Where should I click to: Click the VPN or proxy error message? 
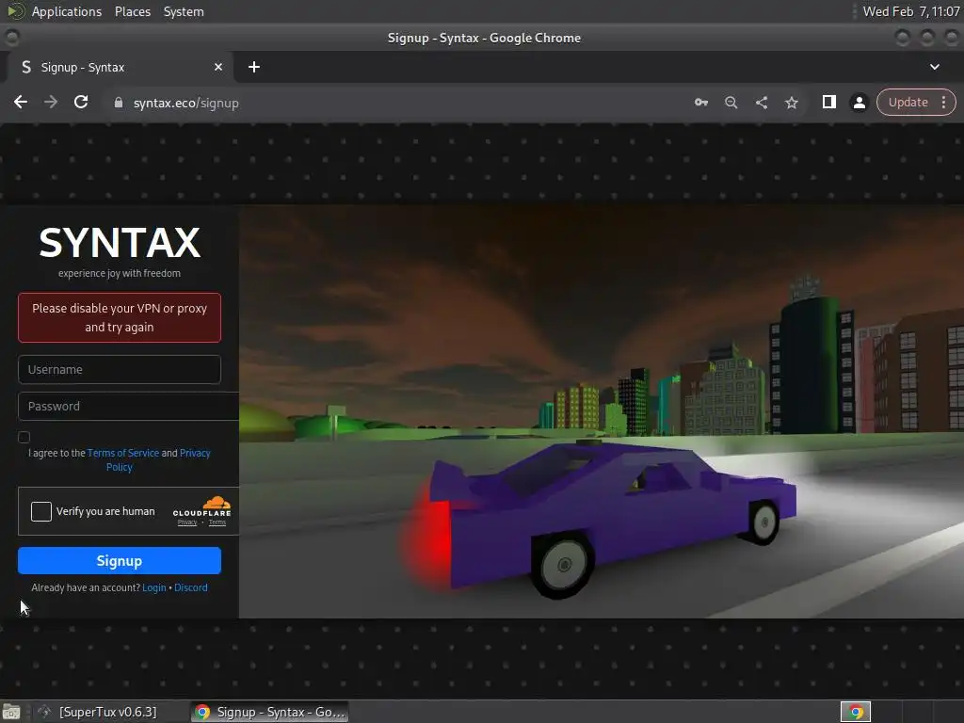click(x=120, y=318)
